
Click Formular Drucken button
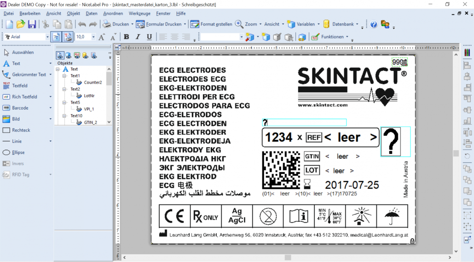pyautogui.click(x=159, y=24)
